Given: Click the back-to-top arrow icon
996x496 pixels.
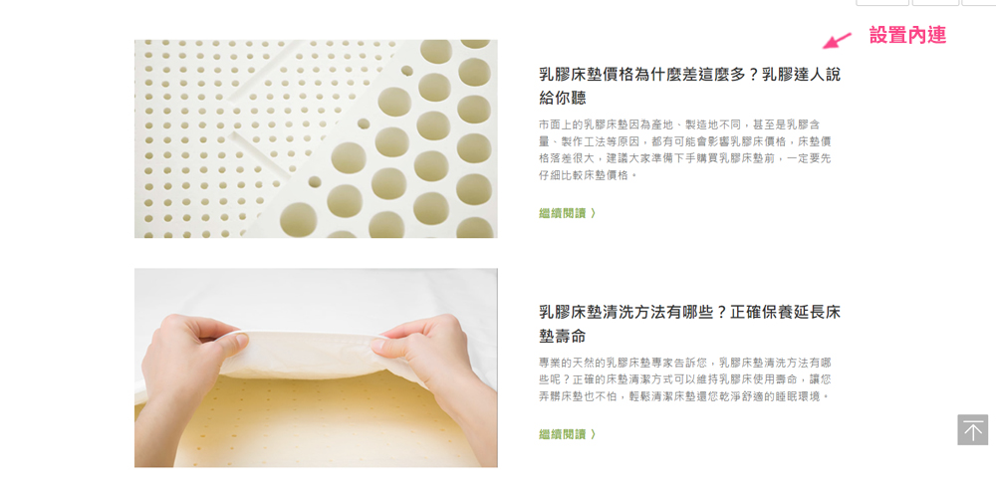Looking at the screenshot, I should [x=972, y=430].
